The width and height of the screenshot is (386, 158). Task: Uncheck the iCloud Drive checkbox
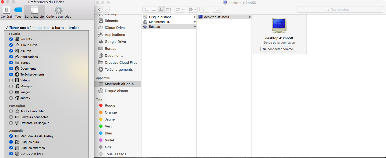[11, 45]
